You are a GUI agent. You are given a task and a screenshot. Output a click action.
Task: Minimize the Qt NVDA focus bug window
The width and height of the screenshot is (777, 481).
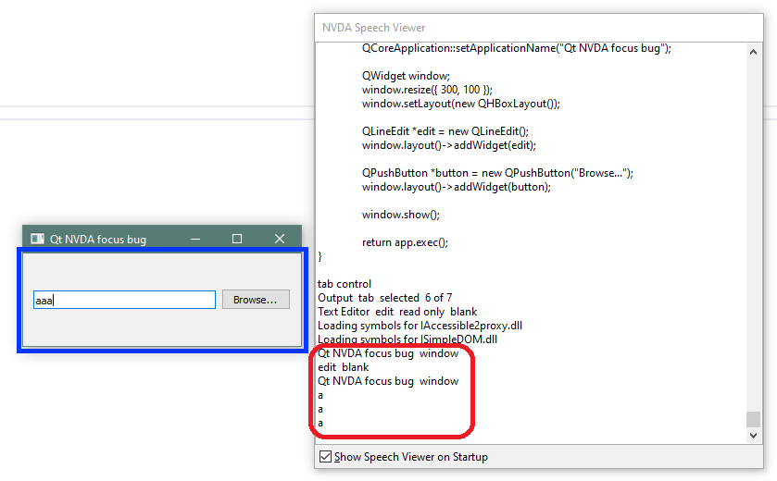195,239
